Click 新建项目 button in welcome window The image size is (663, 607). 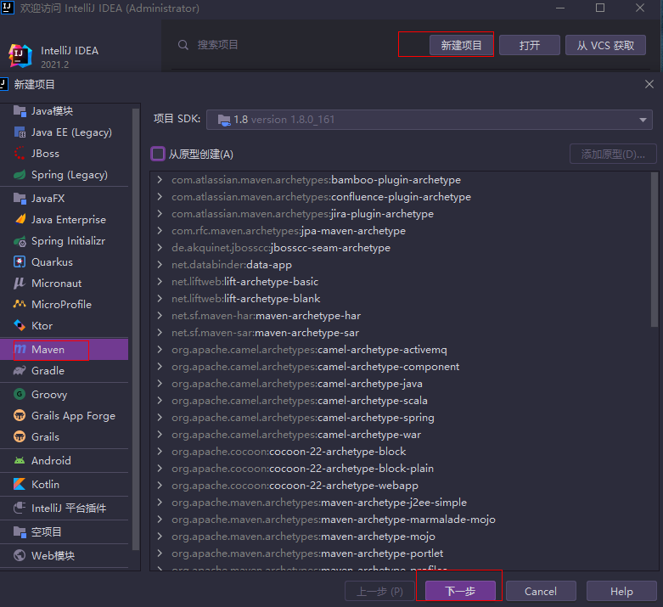point(461,45)
